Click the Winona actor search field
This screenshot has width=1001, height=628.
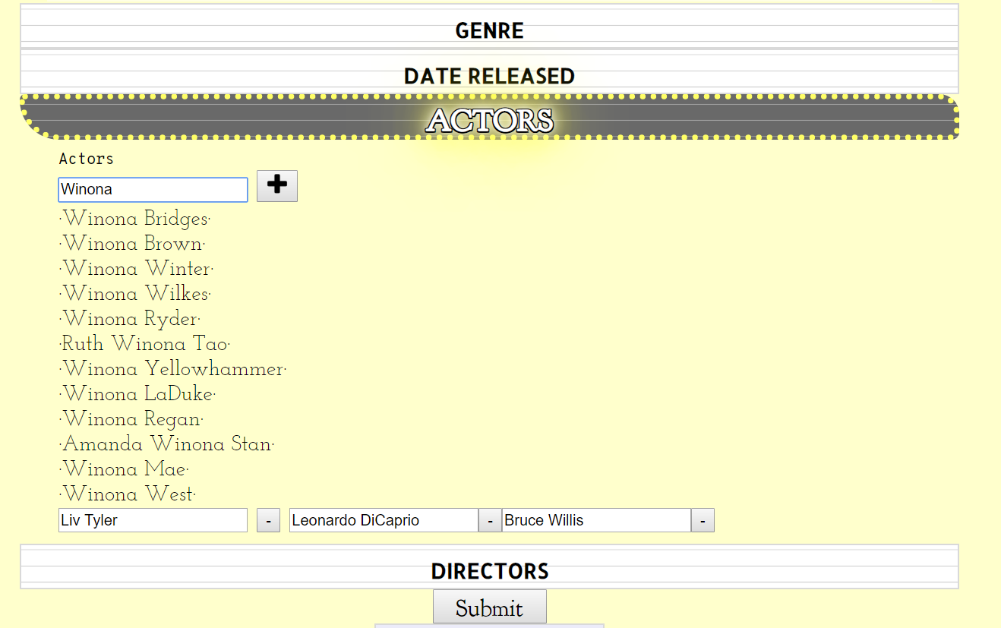point(153,190)
